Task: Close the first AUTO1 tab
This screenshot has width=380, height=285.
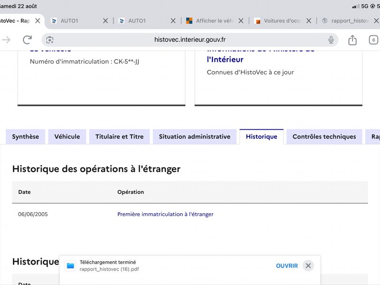Action: pos(105,21)
